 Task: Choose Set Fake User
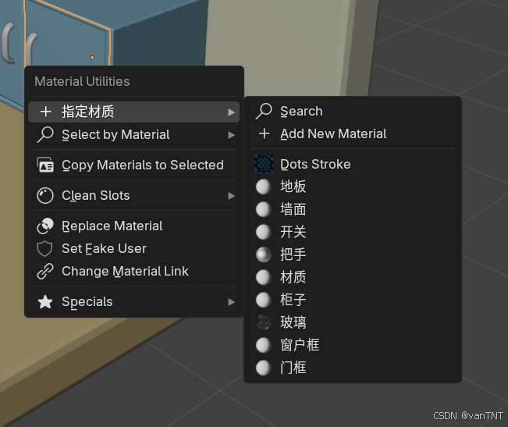coord(133,248)
